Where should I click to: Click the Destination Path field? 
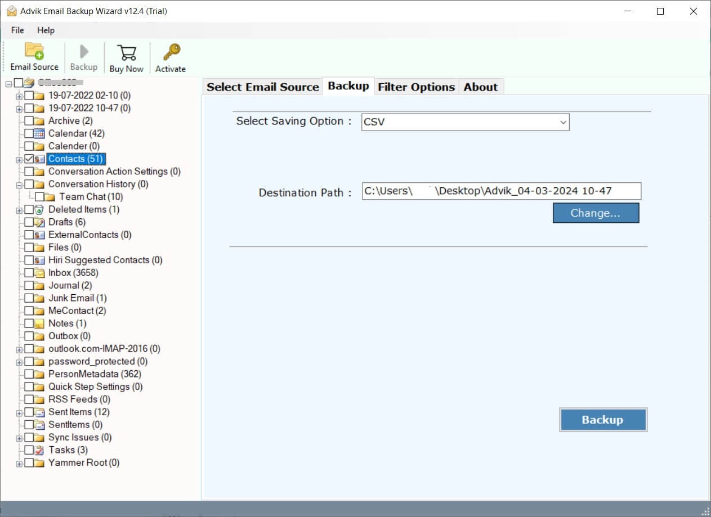(501, 191)
